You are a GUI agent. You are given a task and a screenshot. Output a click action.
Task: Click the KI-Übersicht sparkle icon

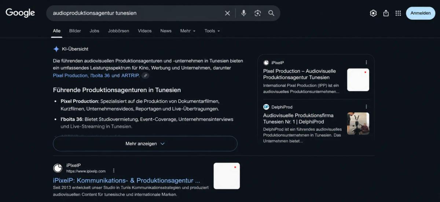[x=56, y=49]
